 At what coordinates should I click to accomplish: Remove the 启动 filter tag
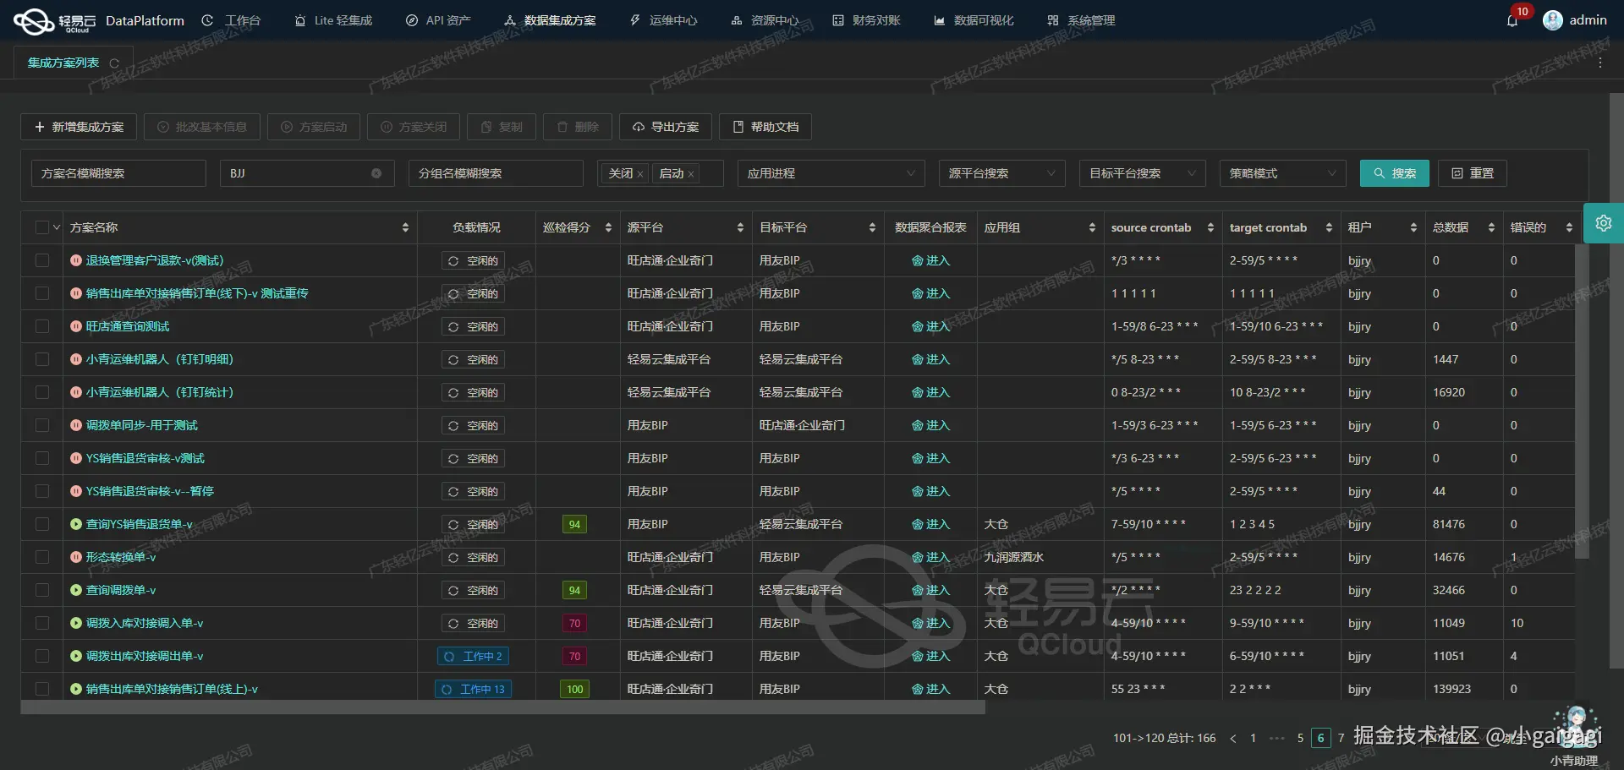pyautogui.click(x=691, y=174)
